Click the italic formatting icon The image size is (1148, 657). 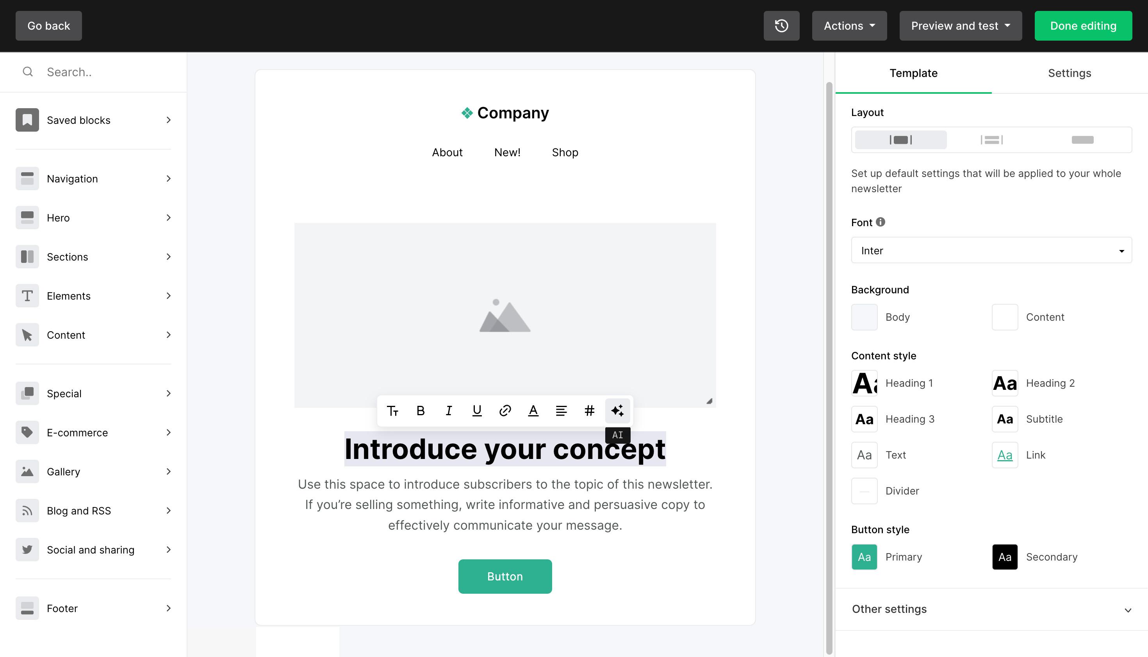click(x=448, y=411)
